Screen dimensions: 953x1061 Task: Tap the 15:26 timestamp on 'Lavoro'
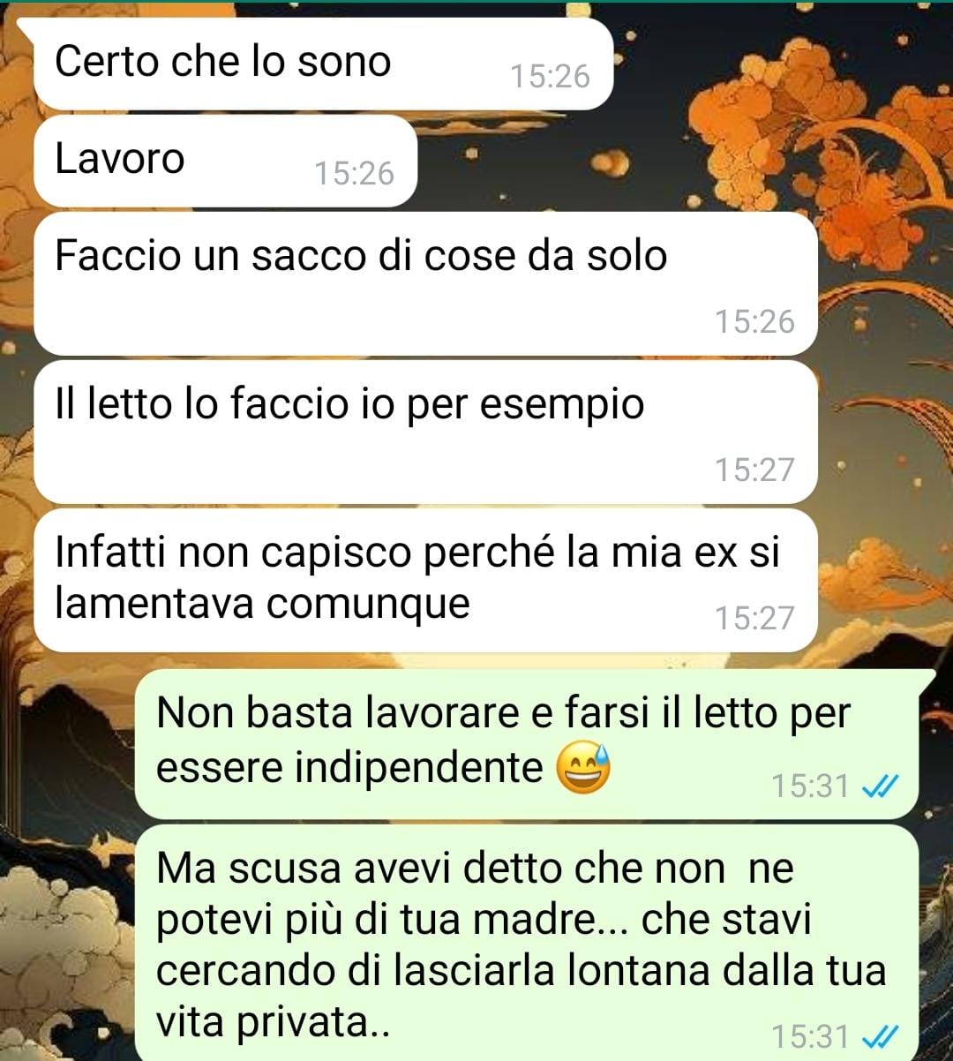354,173
